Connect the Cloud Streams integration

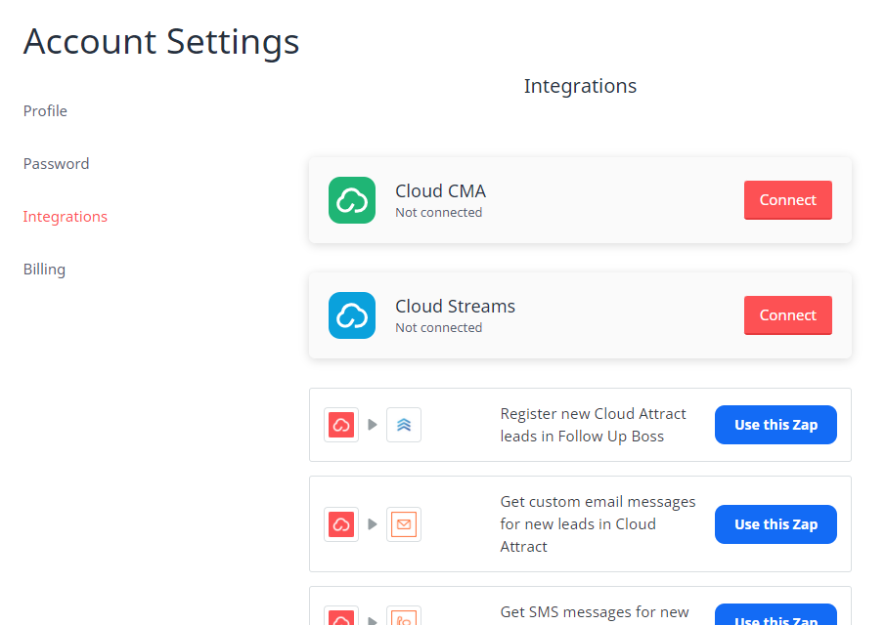[x=788, y=315]
